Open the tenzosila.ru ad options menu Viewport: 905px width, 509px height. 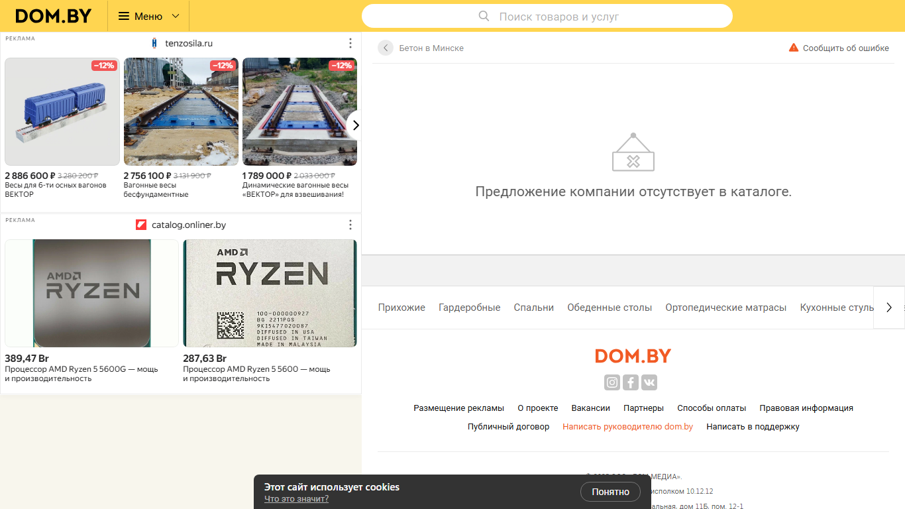tap(350, 43)
